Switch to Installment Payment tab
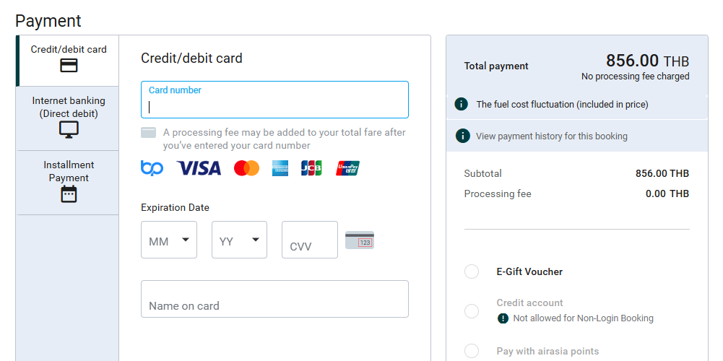The image size is (723, 361). (68, 183)
